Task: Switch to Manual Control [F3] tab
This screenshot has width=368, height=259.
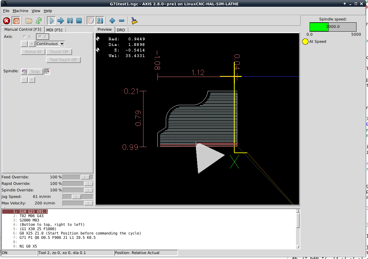Action: click(23, 29)
